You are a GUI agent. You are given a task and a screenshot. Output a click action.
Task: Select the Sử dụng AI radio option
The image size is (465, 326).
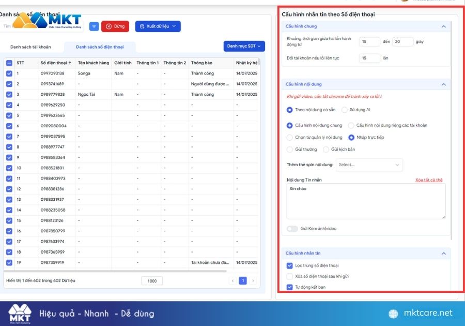344,110
